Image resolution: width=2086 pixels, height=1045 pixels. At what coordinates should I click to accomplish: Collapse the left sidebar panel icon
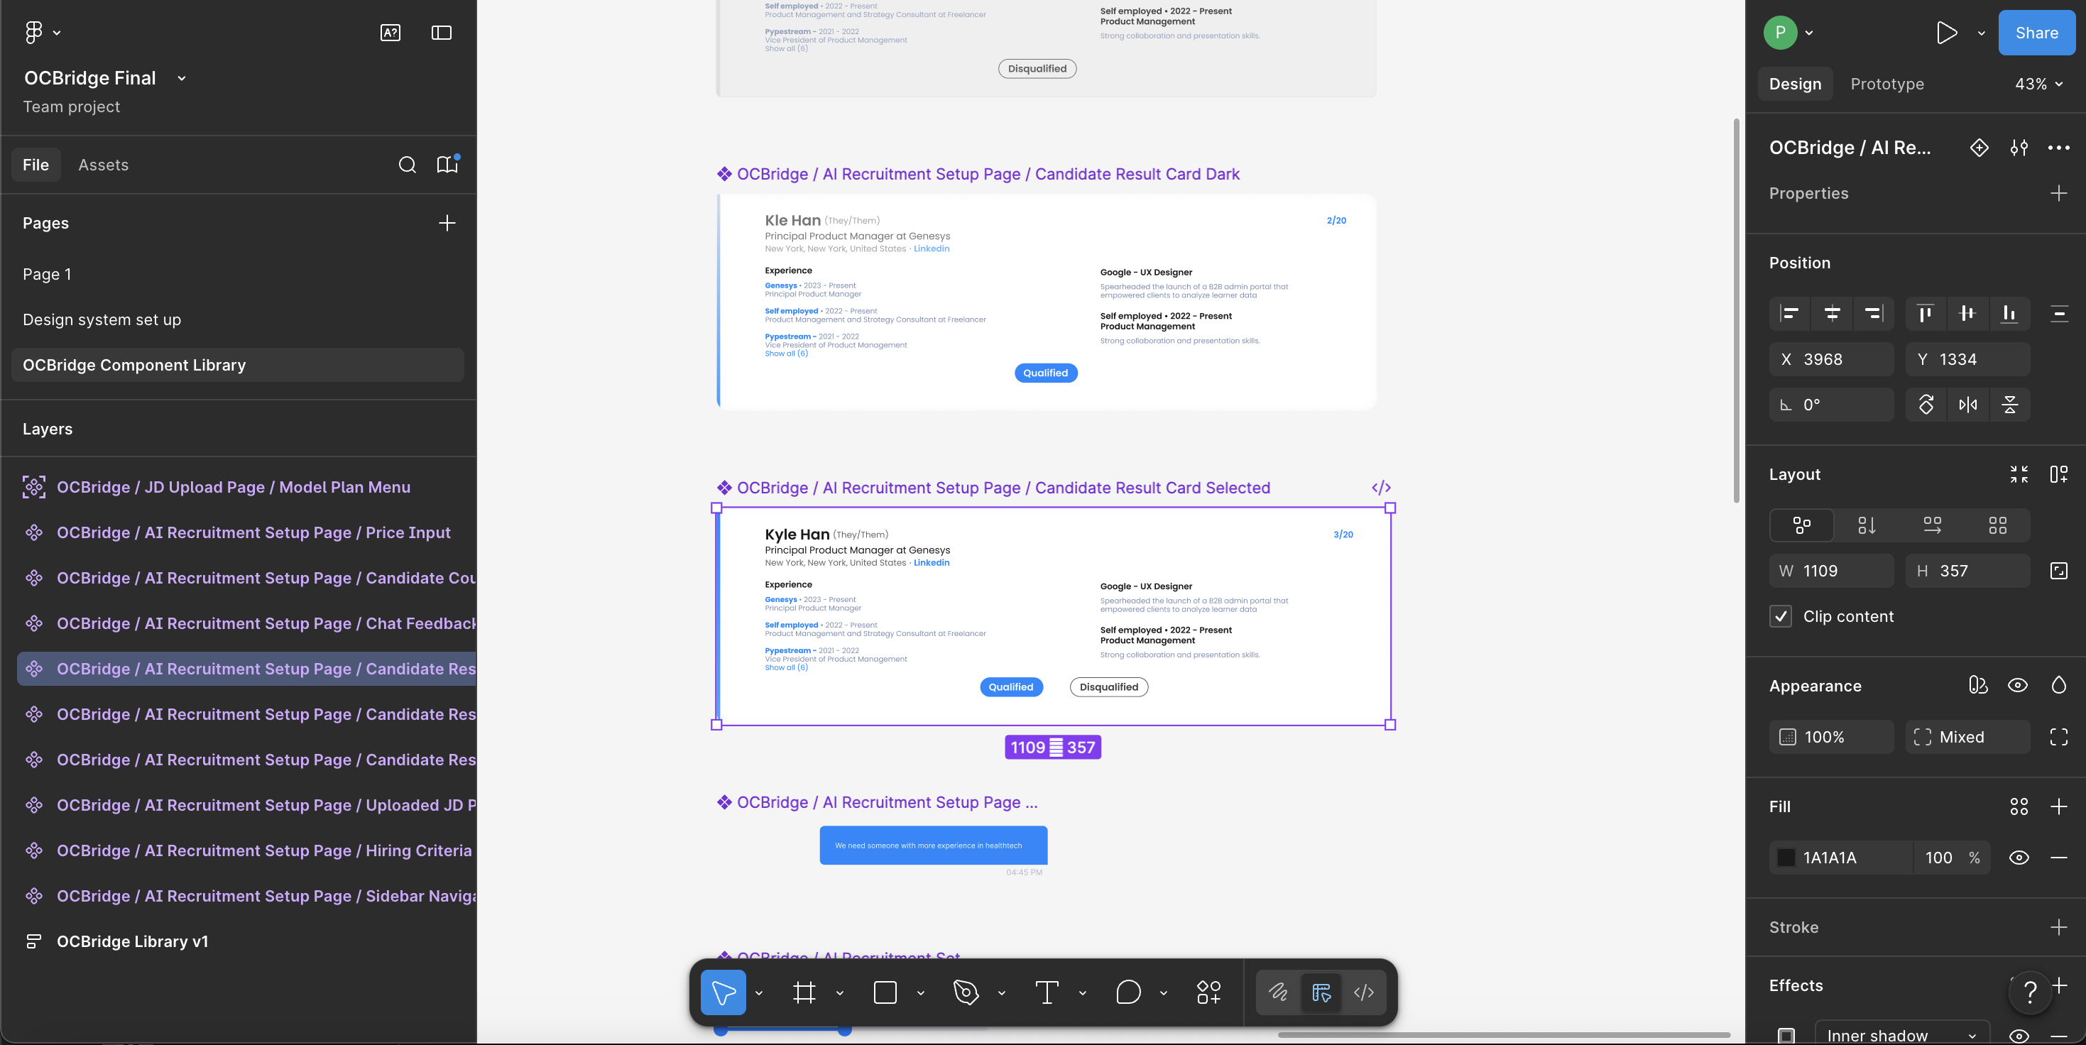[442, 33]
